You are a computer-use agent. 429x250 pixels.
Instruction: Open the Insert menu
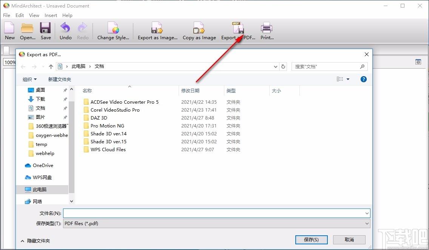coord(51,15)
